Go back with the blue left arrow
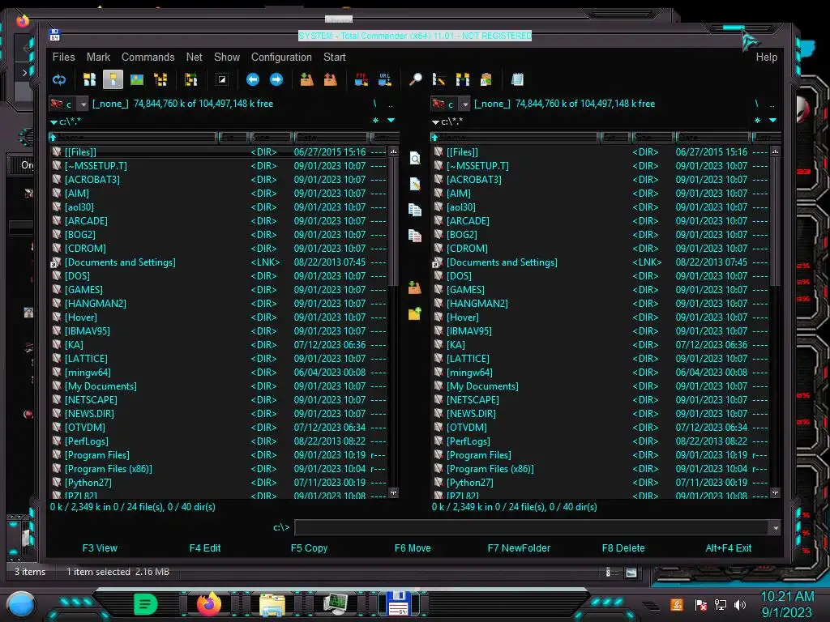The image size is (830, 622). (x=253, y=80)
